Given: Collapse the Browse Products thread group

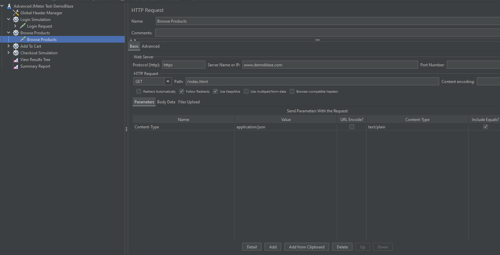Looking at the screenshot, I should pos(9,33).
